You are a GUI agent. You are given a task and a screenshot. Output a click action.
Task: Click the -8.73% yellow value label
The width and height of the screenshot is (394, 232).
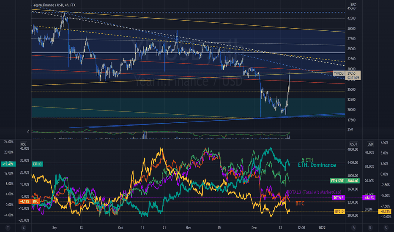[385, 211]
